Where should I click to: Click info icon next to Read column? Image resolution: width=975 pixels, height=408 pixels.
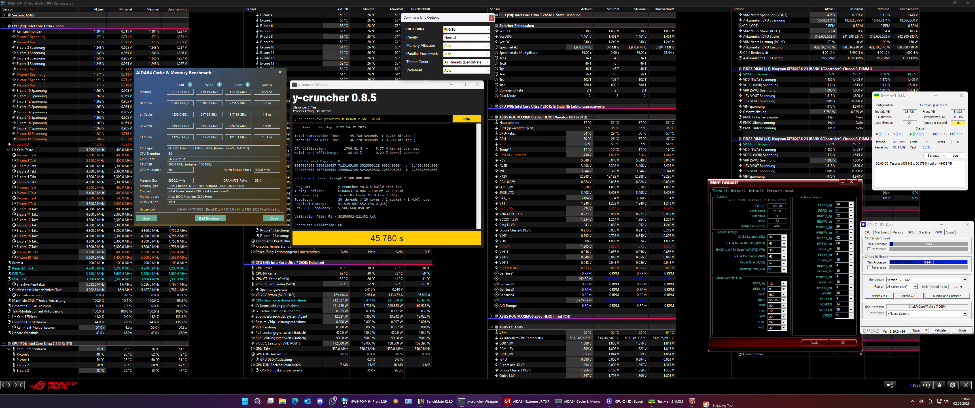190,84
